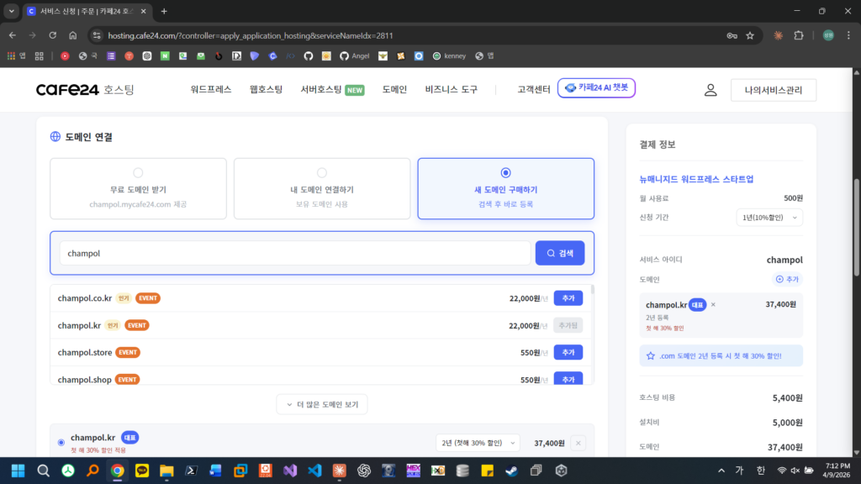Open 비즈니스 도구 menu

point(452,89)
